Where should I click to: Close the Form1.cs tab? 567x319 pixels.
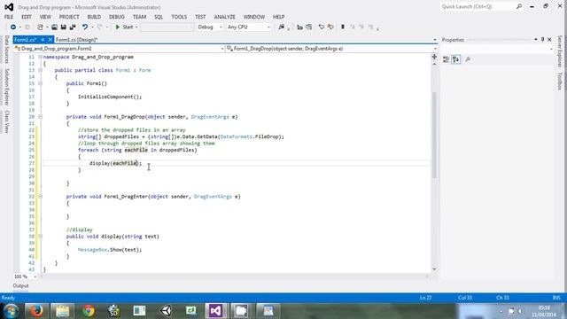pos(50,40)
